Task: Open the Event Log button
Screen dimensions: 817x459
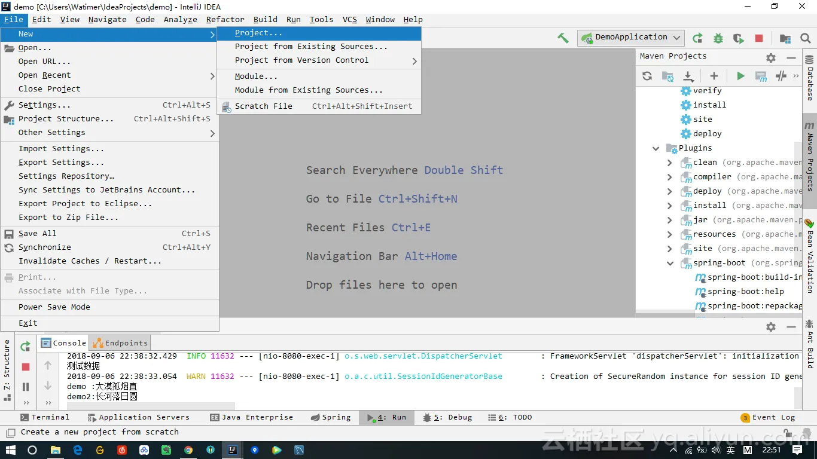Action: [x=769, y=418]
